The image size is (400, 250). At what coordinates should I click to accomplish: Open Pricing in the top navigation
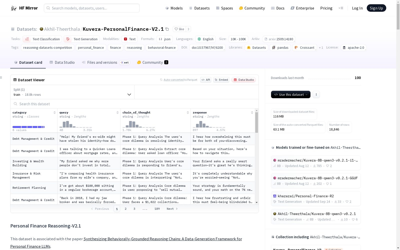(326, 8)
